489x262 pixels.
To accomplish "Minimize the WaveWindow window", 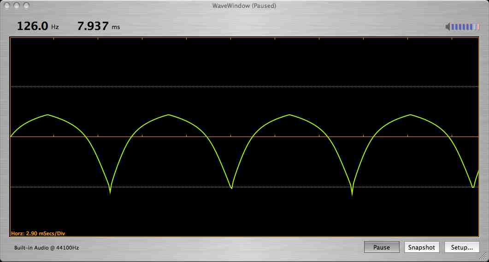I will [x=17, y=6].
